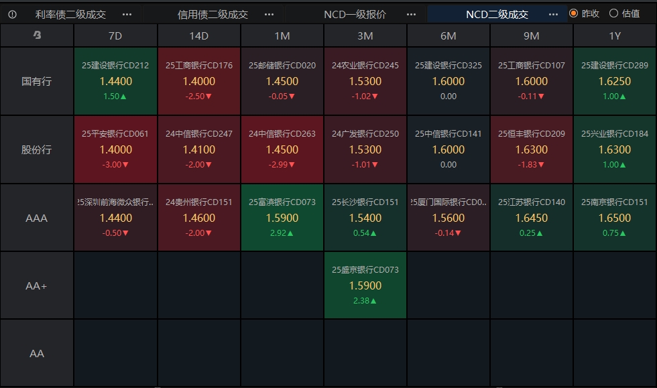
Task: Click the 6M column header
Action: coord(449,36)
